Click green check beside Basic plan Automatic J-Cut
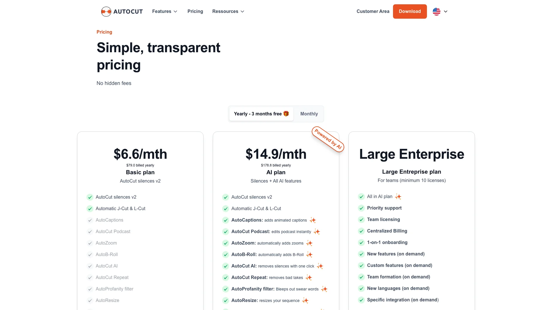Image resolution: width=552 pixels, height=310 pixels. [x=90, y=209]
